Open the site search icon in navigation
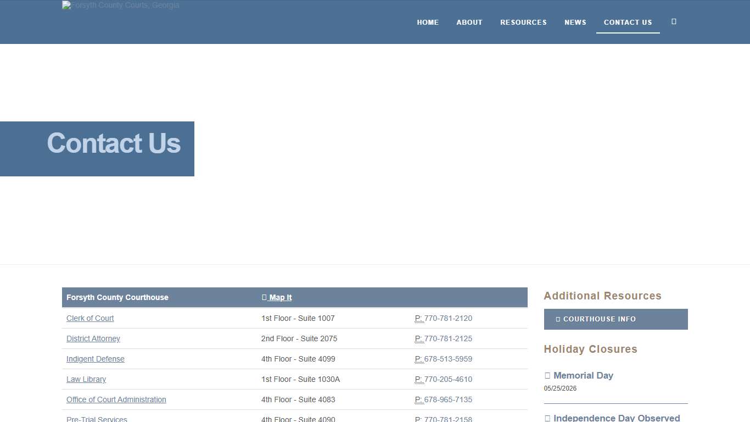This screenshot has height=422, width=750. 674,21
